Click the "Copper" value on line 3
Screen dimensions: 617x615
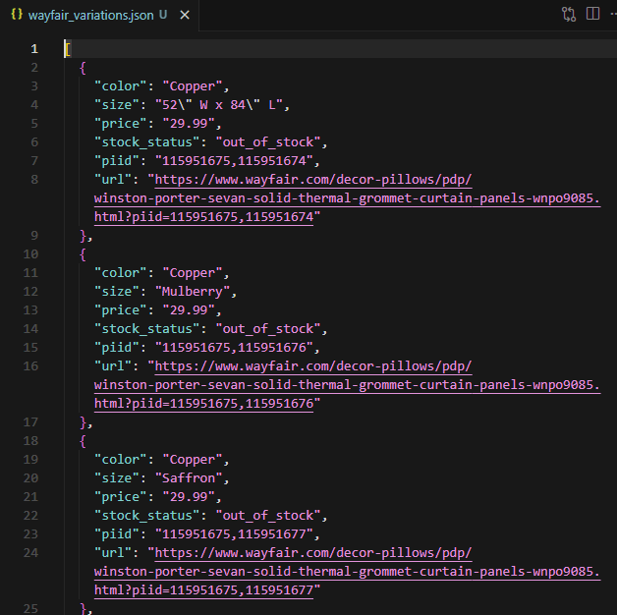click(x=193, y=86)
